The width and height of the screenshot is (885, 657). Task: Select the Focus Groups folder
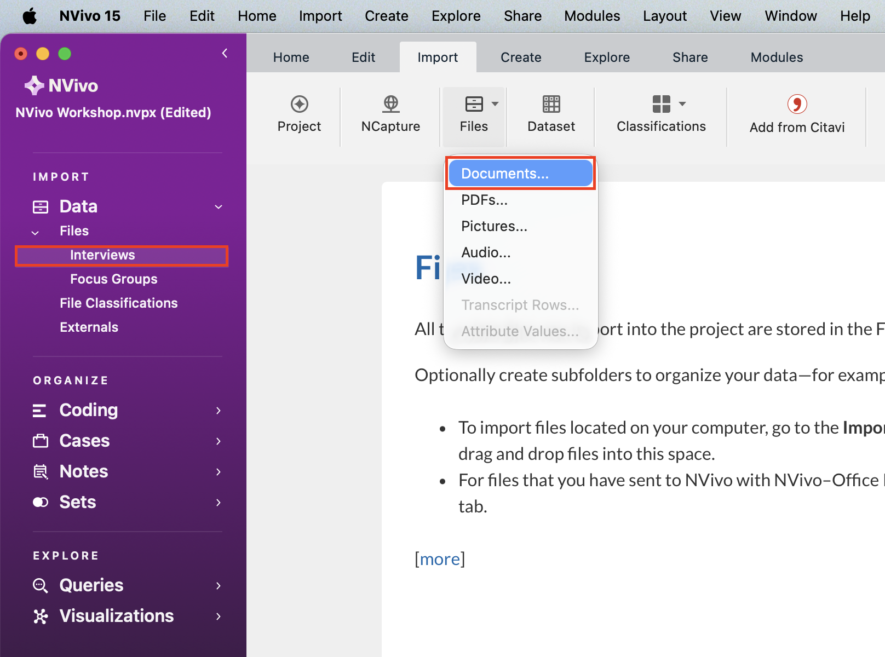tap(114, 279)
